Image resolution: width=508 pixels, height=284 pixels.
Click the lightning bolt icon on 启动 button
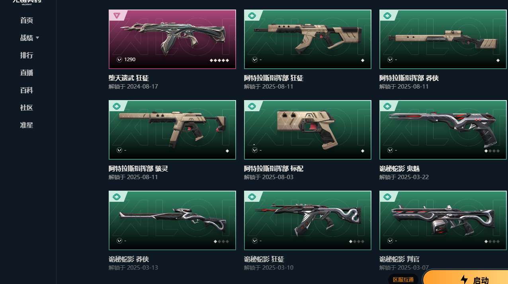[x=464, y=280]
